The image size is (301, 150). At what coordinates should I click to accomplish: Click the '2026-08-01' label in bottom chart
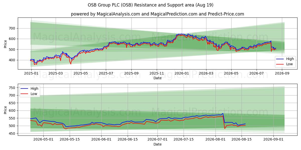(215, 140)
